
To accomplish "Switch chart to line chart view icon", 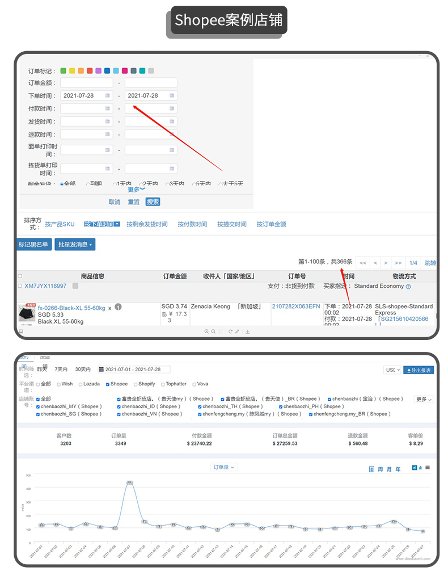I will [415, 468].
